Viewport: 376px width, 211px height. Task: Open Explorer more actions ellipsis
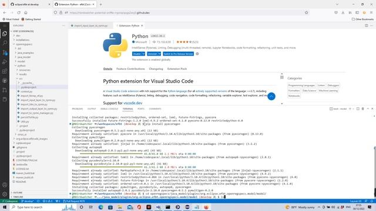click(x=63, y=26)
